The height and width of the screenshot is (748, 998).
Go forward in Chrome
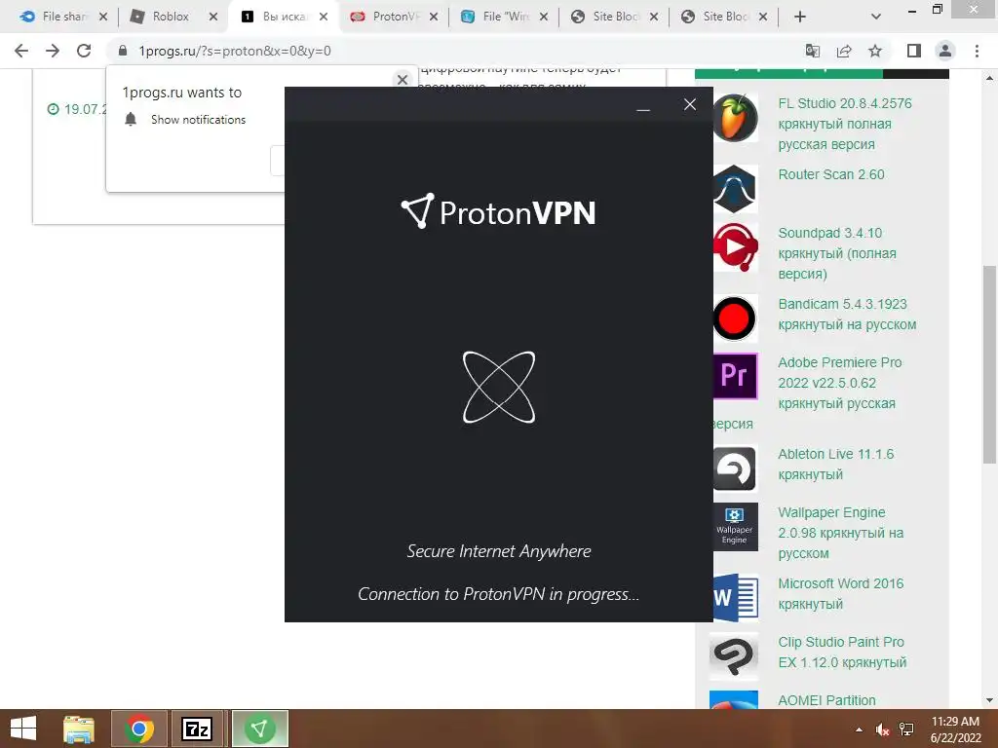point(53,51)
